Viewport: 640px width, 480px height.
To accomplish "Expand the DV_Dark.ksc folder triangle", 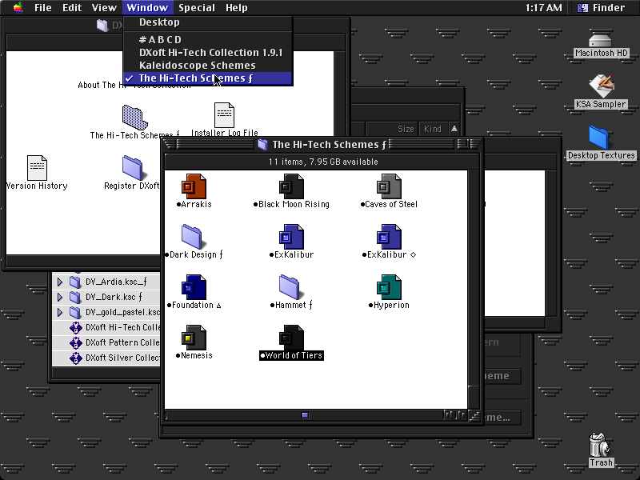I will [59, 297].
